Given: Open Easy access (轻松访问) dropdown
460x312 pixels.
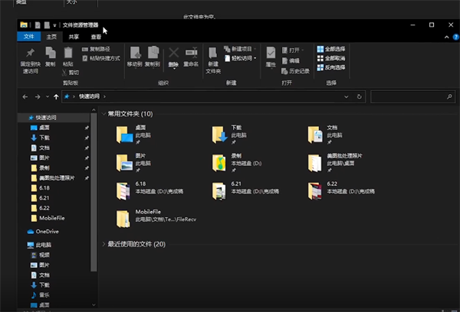Looking at the screenshot, I should point(240,58).
